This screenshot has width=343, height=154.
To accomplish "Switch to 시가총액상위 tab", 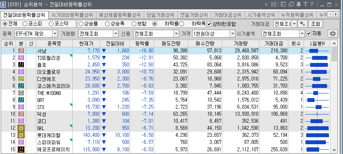I will [261, 15].
